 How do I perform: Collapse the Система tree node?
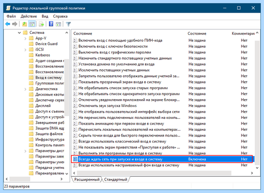pyautogui.click(x=19, y=32)
